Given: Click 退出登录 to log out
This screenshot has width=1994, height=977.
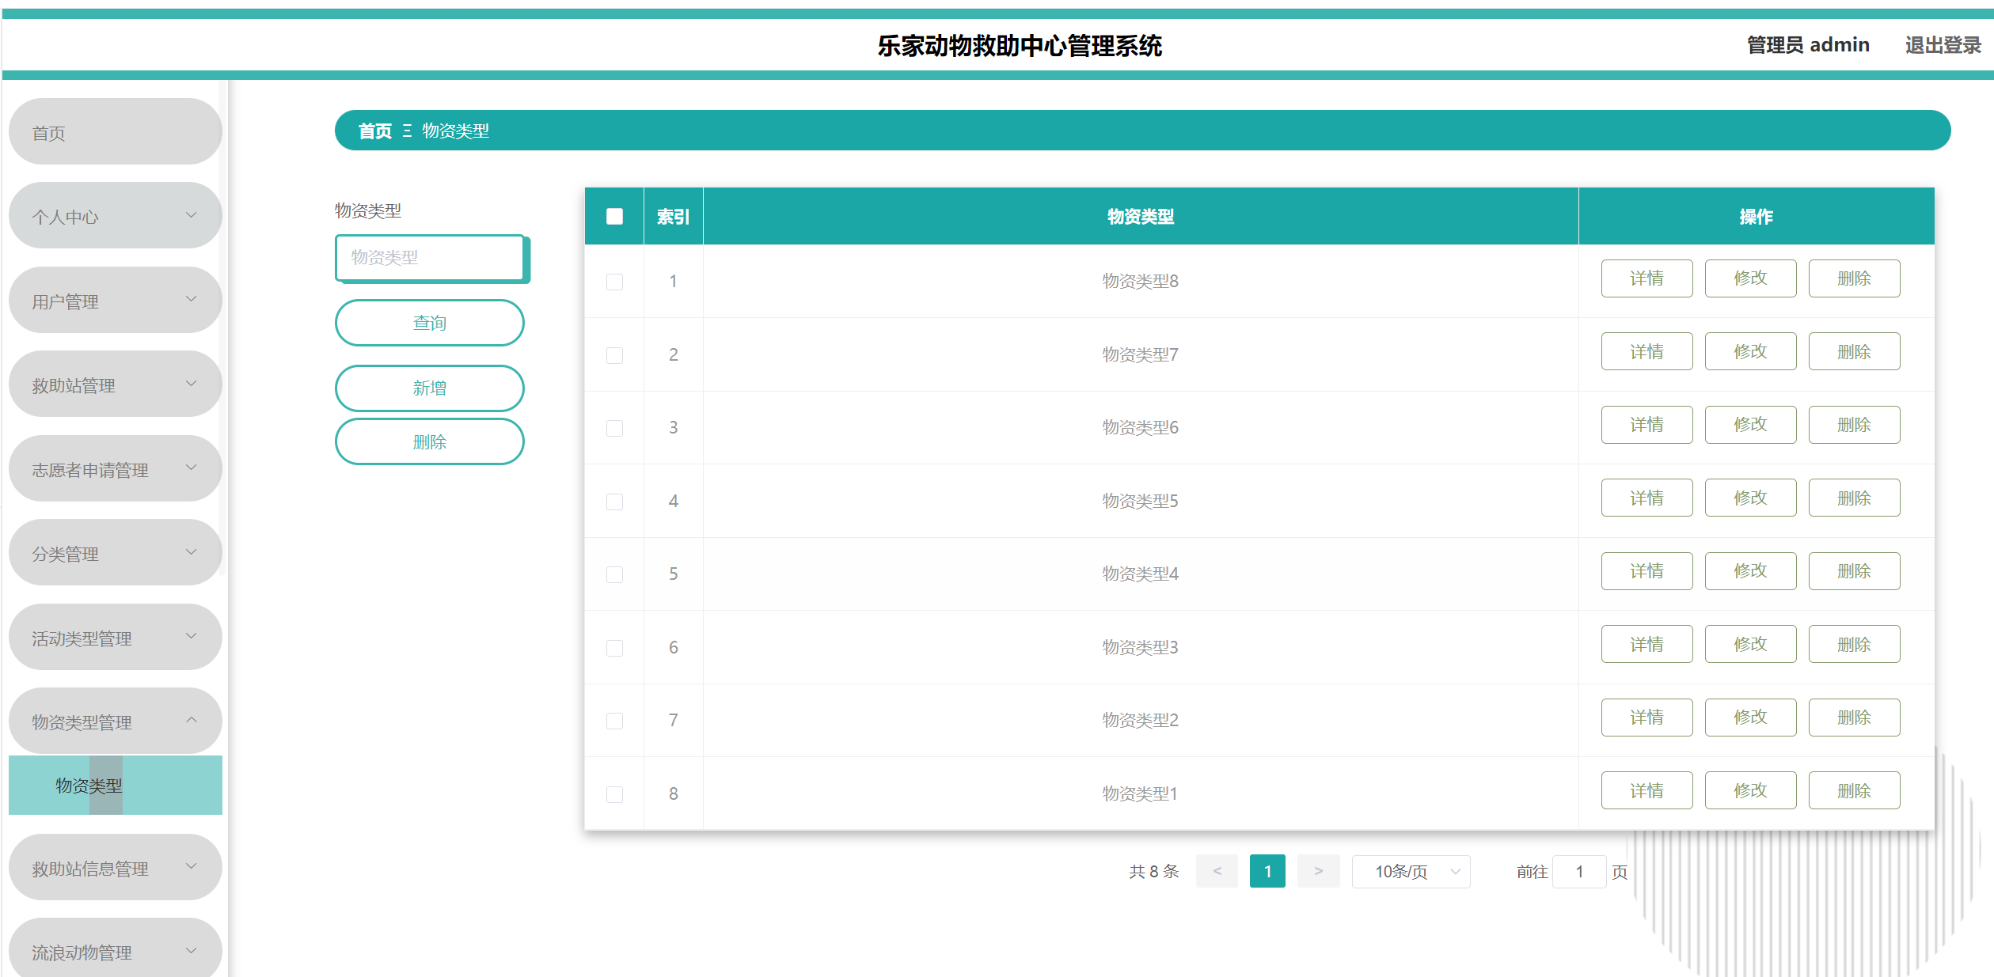Looking at the screenshot, I should [1943, 45].
